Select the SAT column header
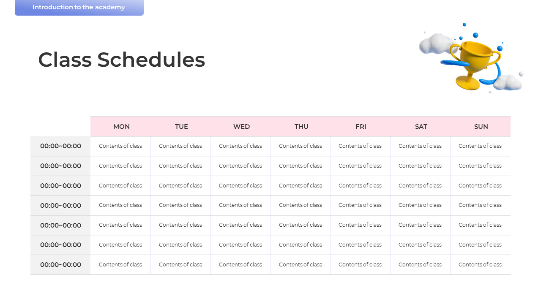 point(421,127)
